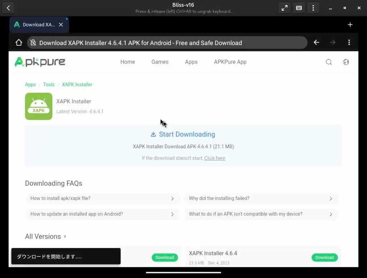Click the Start Downloading link
The image size is (367, 278).
click(x=187, y=134)
